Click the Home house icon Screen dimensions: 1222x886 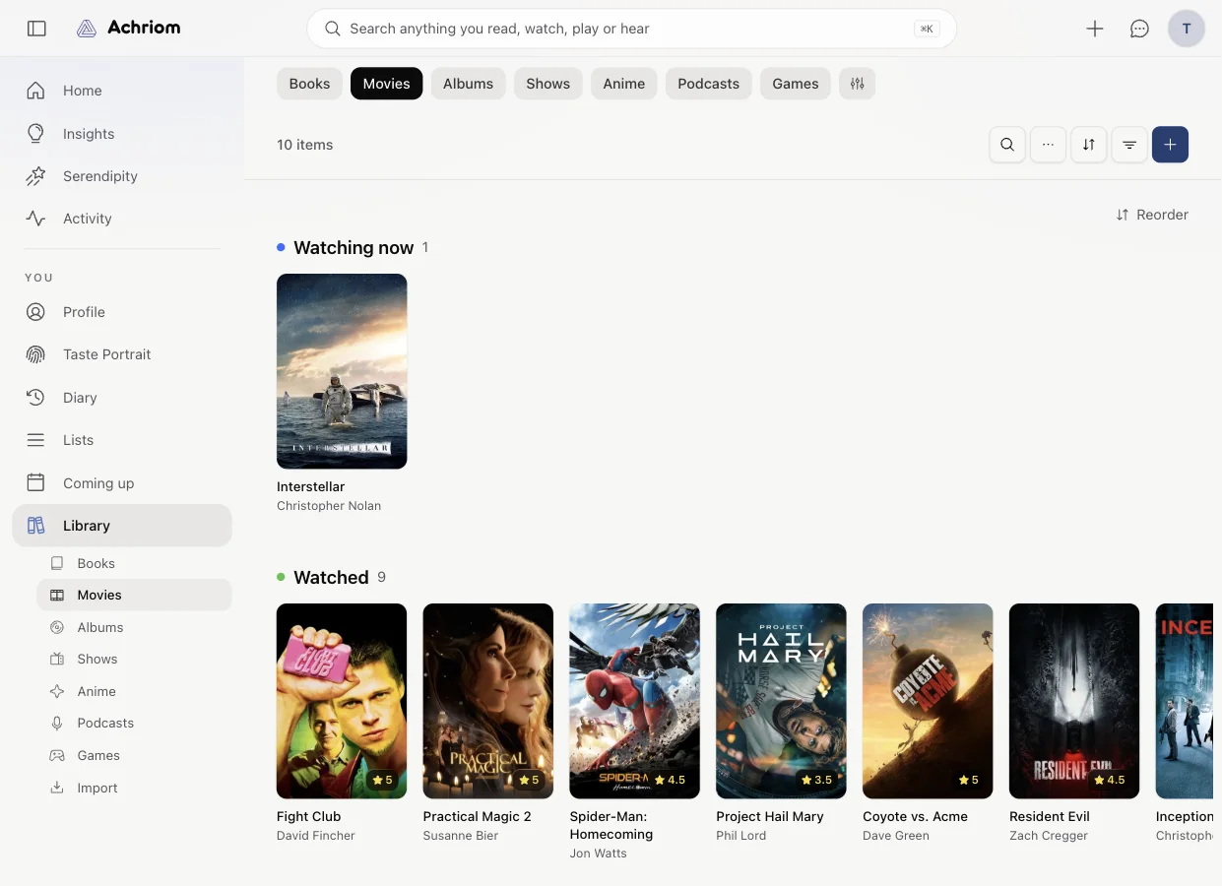pos(36,91)
